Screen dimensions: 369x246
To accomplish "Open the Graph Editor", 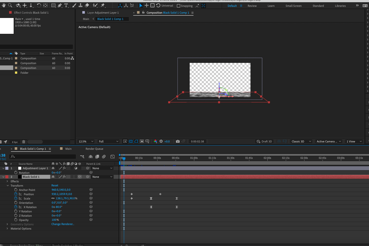I will tap(112, 157).
